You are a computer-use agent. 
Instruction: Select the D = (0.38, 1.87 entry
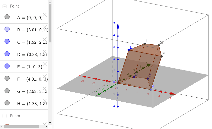pyautogui.click(x=33, y=54)
